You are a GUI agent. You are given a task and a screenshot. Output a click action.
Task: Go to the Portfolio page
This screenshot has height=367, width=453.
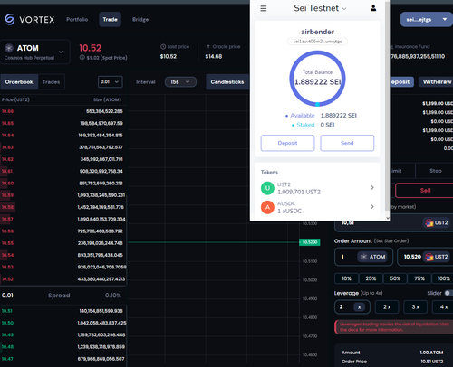point(77,19)
